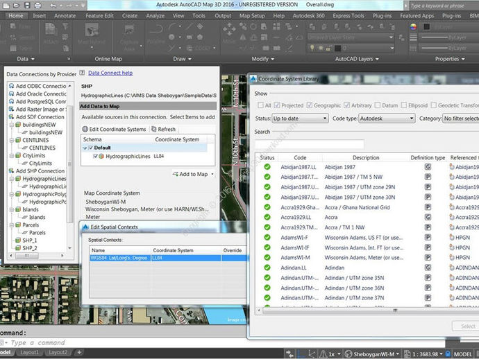Screen dimensions: 479x359
Task: Toggle the All checkbox in Show filters
Action: click(260, 105)
